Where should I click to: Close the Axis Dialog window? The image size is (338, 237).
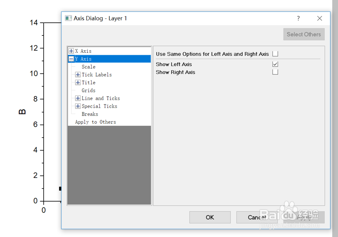coord(320,18)
